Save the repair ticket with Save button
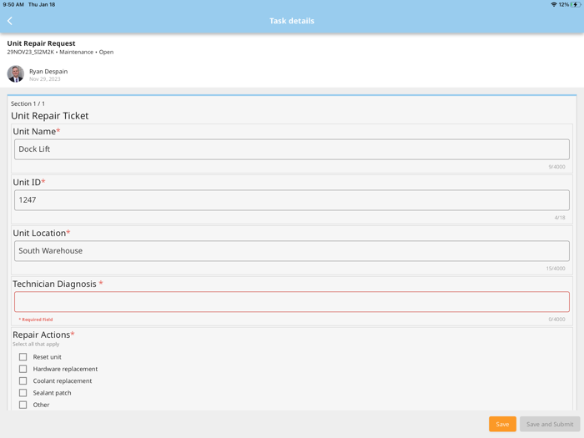The image size is (584, 438). [502, 424]
